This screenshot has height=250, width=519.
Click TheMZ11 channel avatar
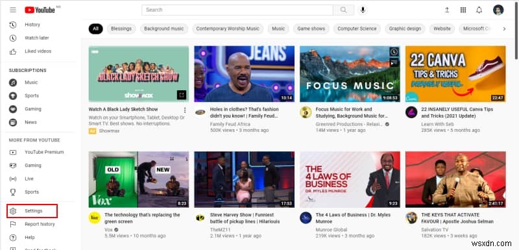[x=200, y=218]
